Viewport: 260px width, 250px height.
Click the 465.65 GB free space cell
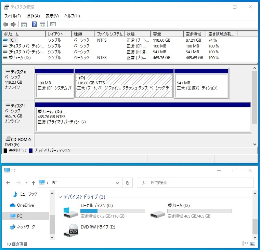[x=195, y=58]
